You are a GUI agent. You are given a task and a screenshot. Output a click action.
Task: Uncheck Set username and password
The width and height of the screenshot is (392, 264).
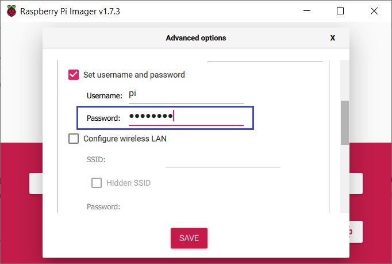click(x=74, y=75)
